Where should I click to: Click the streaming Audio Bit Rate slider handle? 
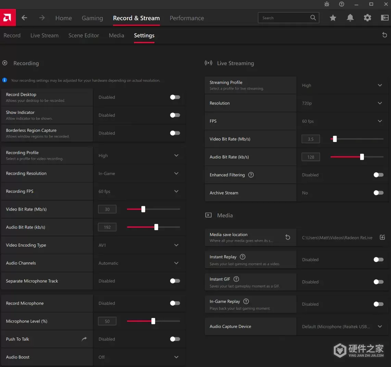(x=362, y=157)
